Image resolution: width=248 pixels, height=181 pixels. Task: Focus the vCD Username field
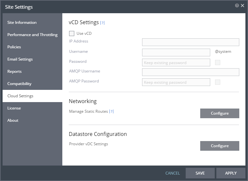pos(176,52)
